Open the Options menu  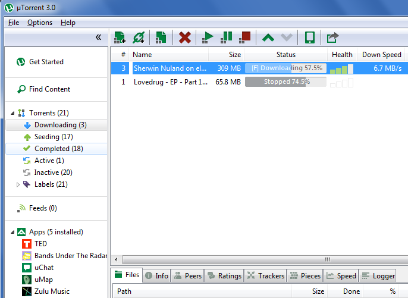(x=40, y=23)
